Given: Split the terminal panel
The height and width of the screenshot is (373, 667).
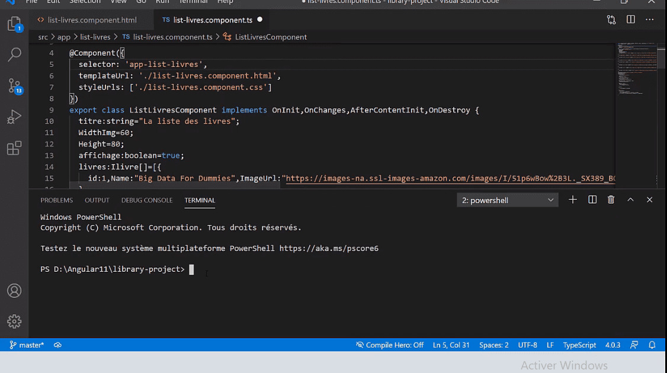Looking at the screenshot, I should point(592,200).
